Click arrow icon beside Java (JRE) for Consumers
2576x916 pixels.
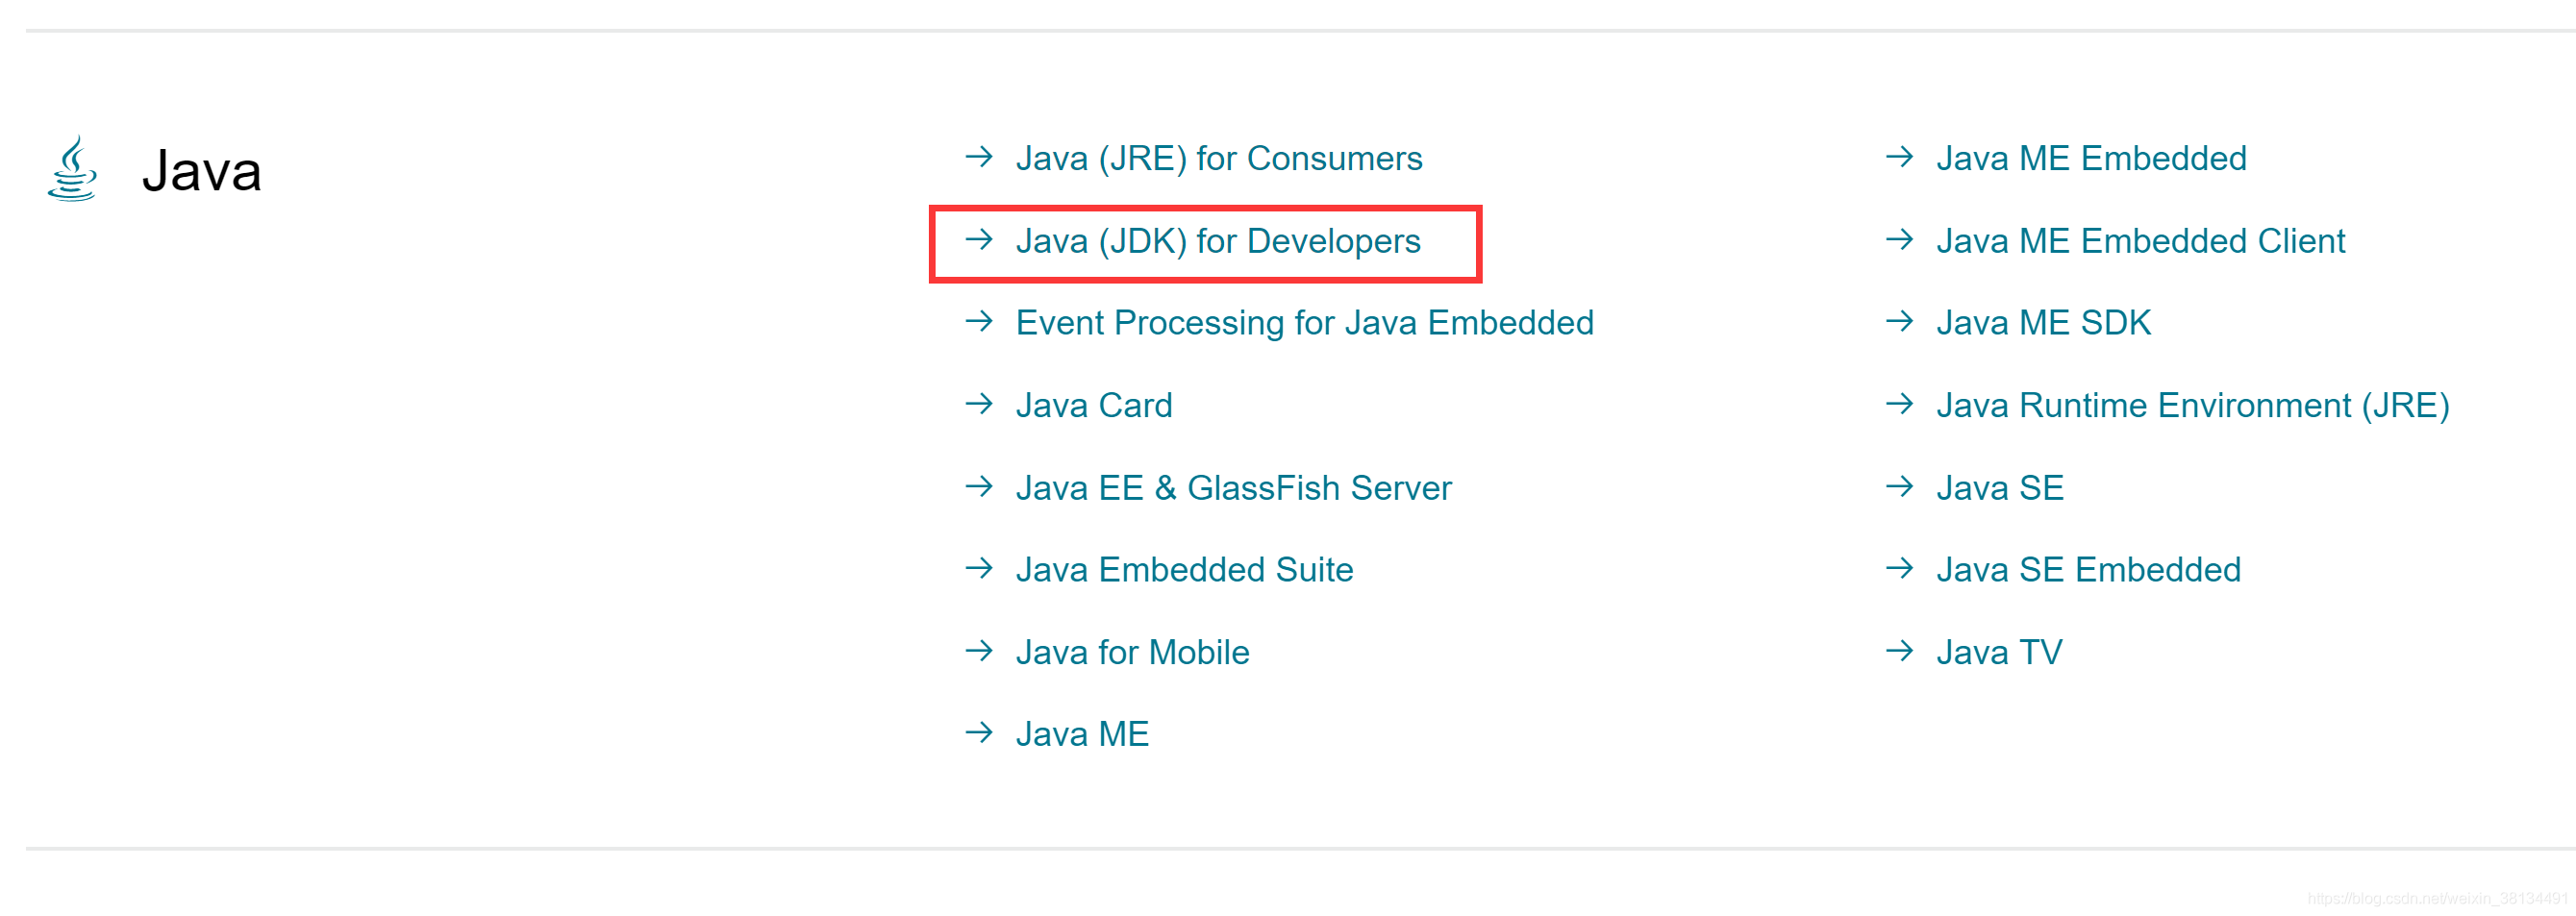(979, 157)
